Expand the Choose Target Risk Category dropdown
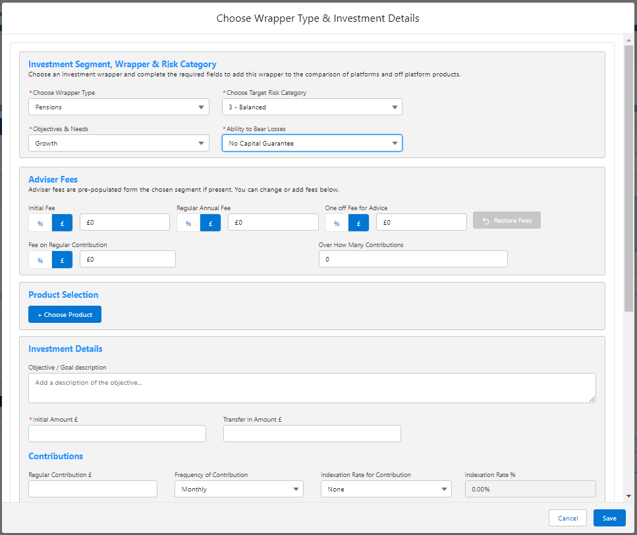The image size is (637, 535). (x=312, y=107)
